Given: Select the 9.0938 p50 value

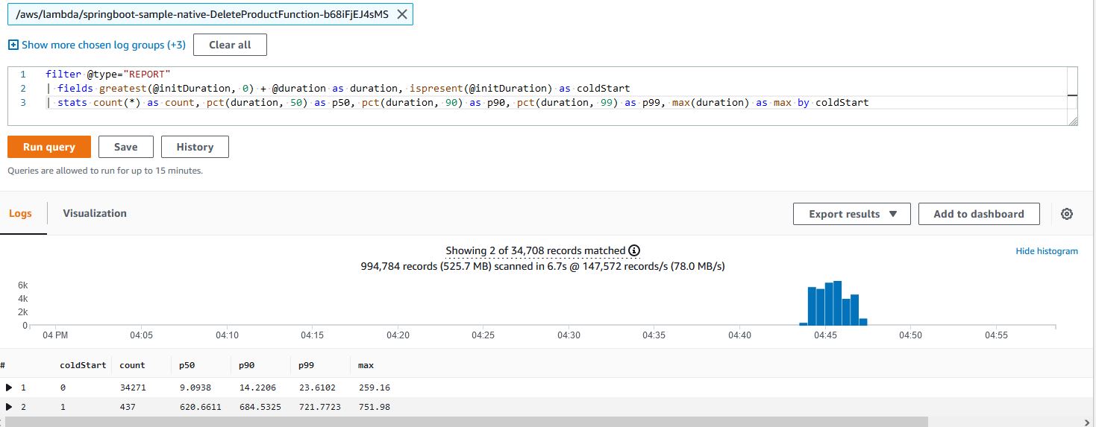Looking at the screenshot, I should click(x=195, y=388).
